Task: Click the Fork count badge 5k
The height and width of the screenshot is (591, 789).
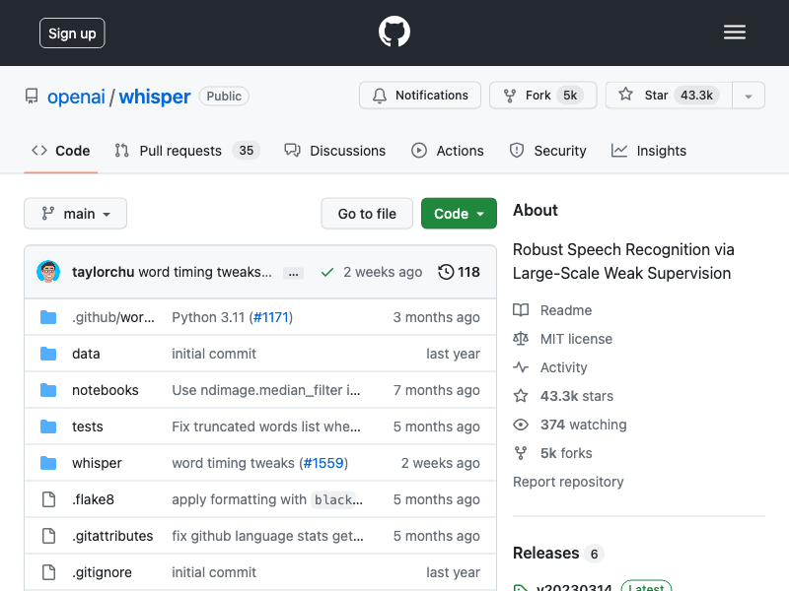Action: pos(570,96)
